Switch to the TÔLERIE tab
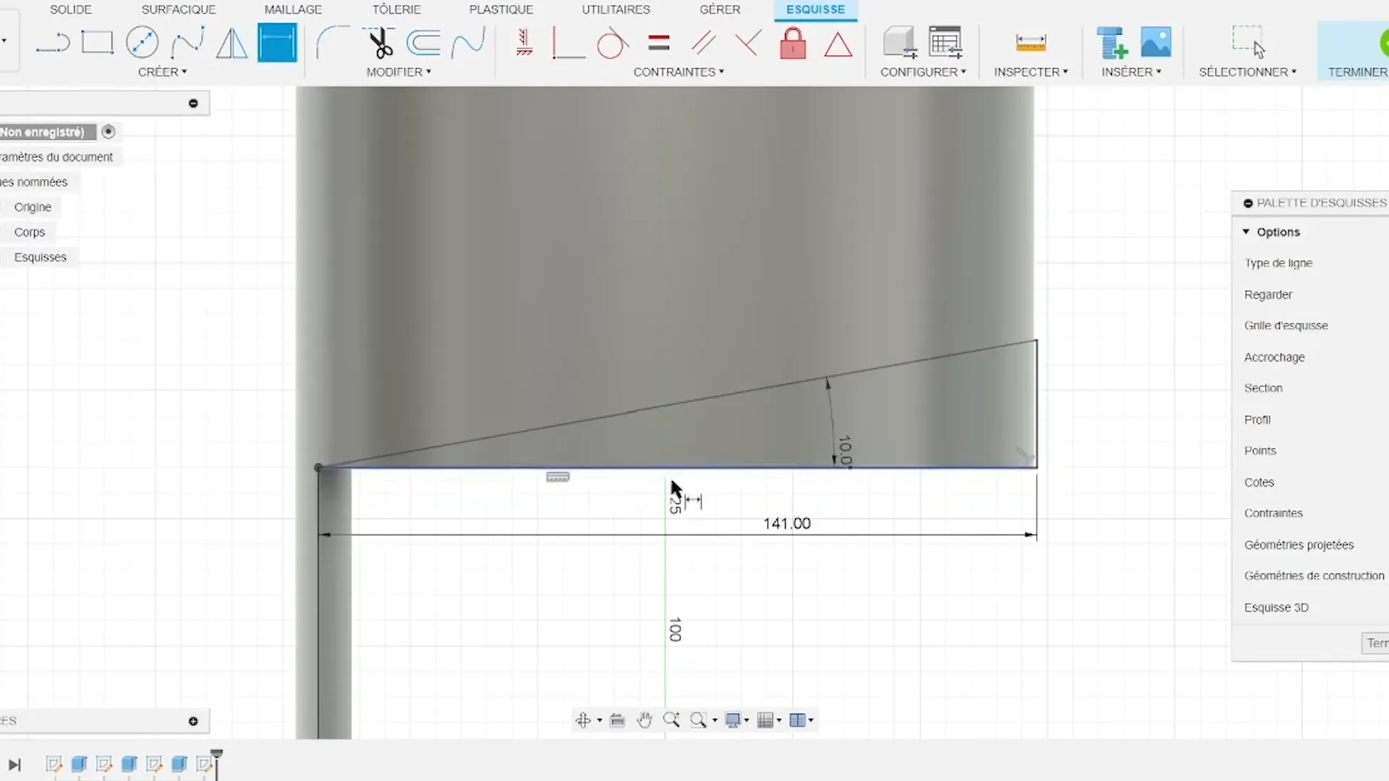 [396, 9]
